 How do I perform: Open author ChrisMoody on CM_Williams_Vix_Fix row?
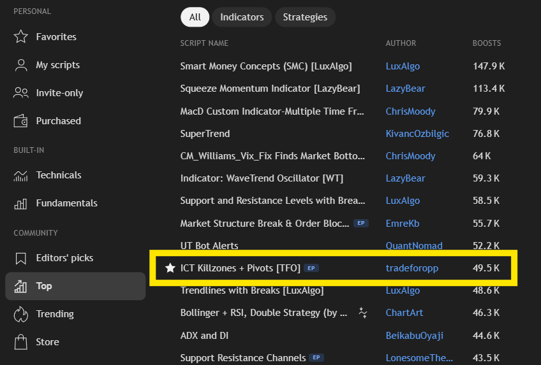click(x=411, y=156)
